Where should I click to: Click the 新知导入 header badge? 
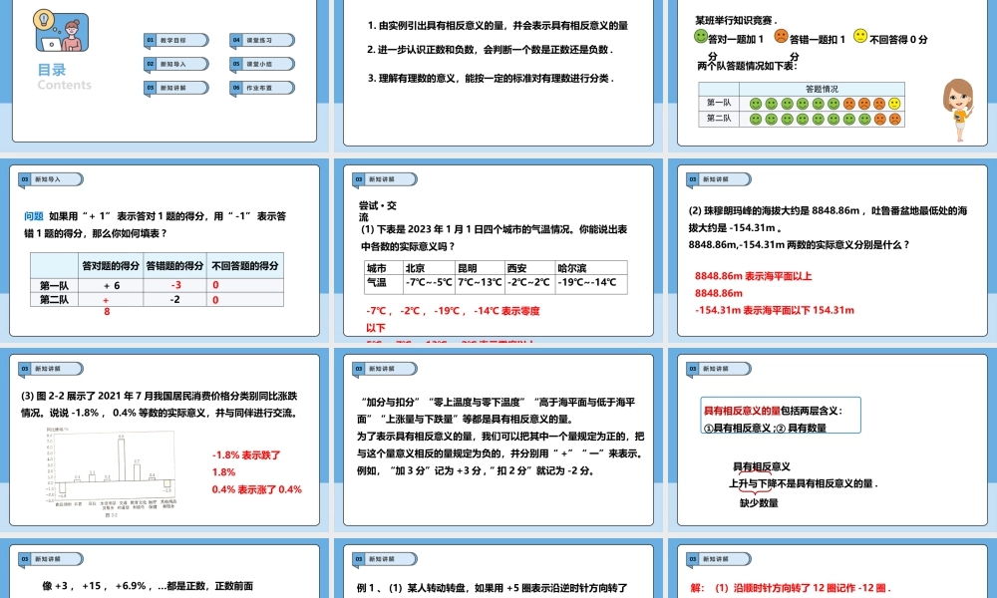50,178
